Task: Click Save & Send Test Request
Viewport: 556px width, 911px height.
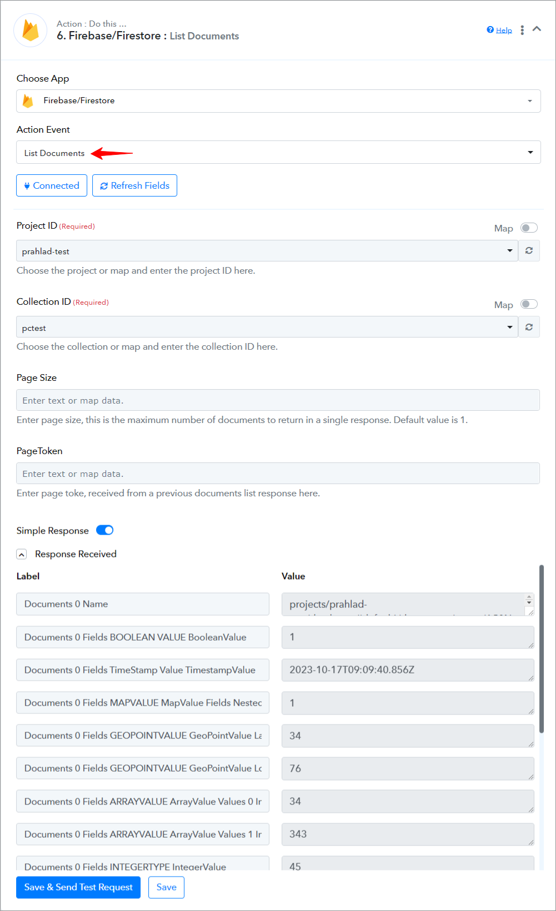Action: tap(78, 887)
